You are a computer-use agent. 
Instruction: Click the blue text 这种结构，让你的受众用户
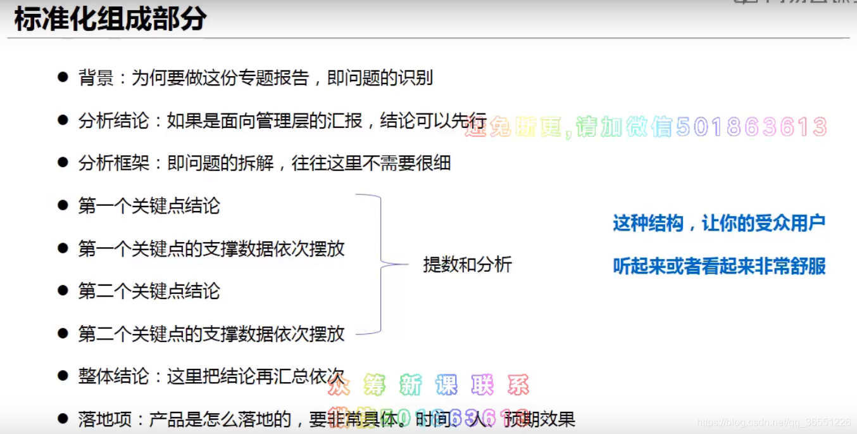tap(719, 223)
